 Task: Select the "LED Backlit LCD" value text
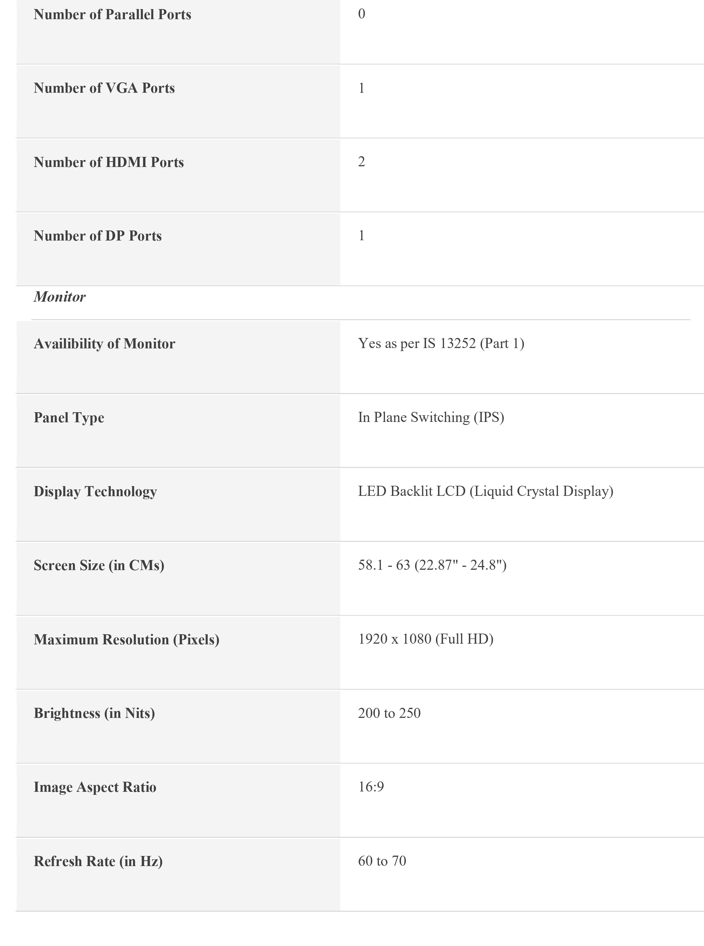point(485,491)
